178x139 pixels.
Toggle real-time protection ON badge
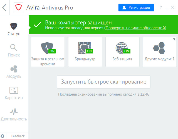click(x=52, y=51)
